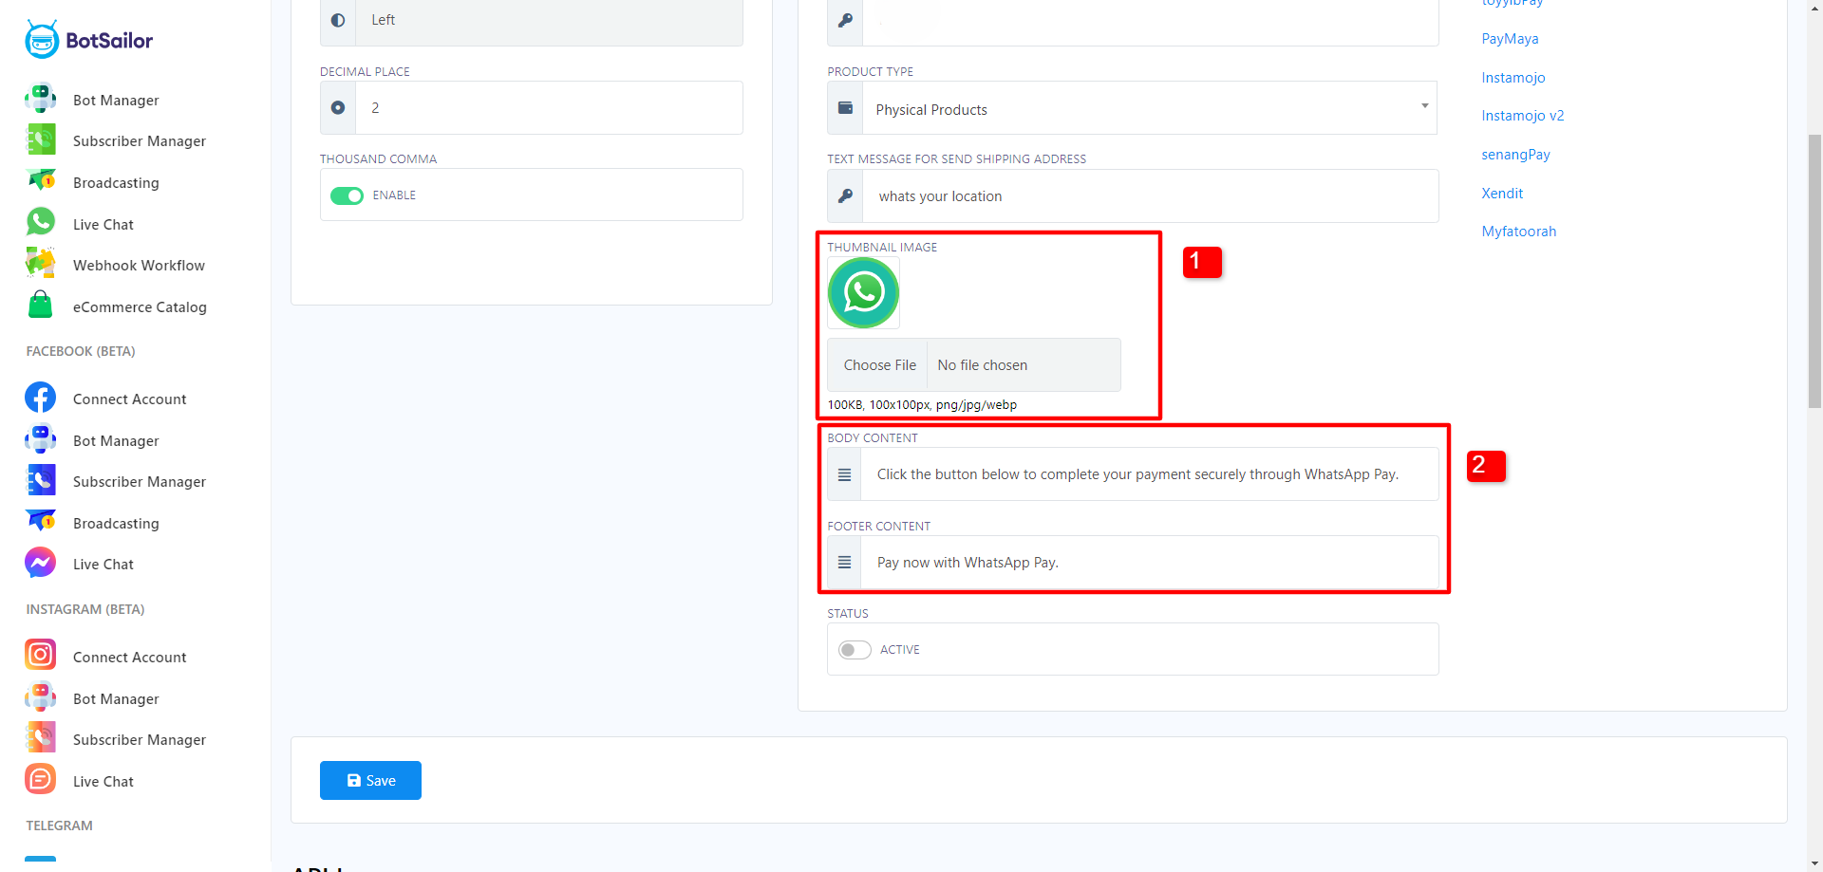
Task: Enable the Active status toggle
Action: [x=855, y=650]
